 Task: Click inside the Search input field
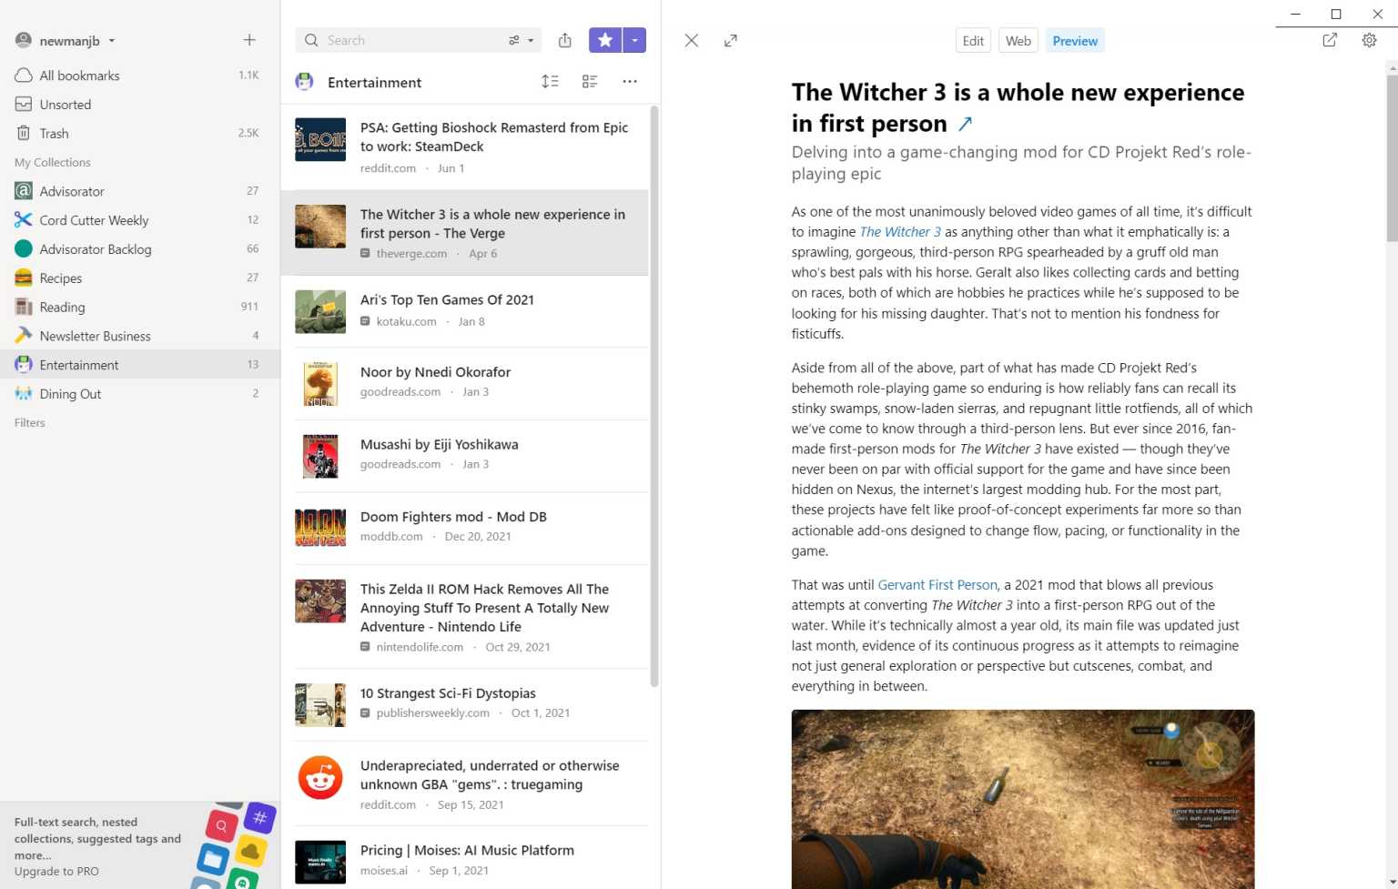coord(400,40)
